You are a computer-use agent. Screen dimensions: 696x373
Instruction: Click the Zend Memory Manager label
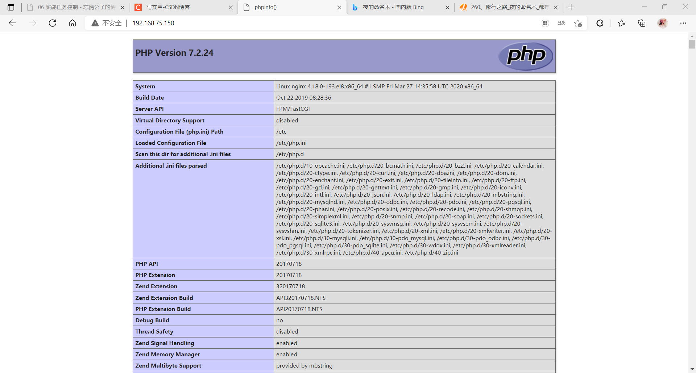point(167,354)
